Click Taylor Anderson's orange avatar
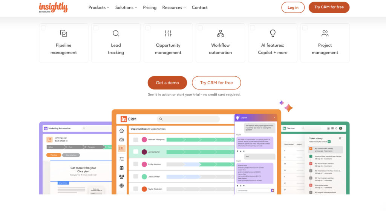 coord(144,189)
